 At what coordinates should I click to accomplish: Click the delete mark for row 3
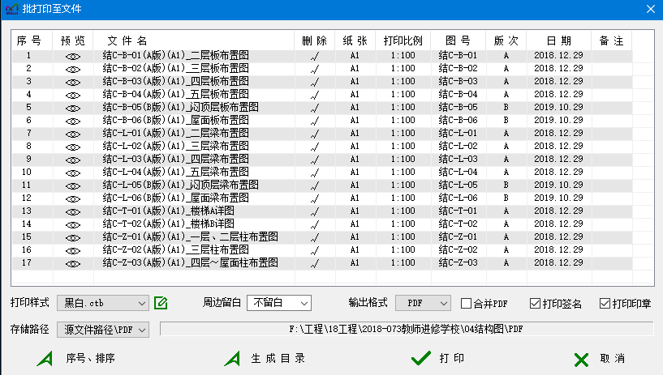(x=314, y=82)
